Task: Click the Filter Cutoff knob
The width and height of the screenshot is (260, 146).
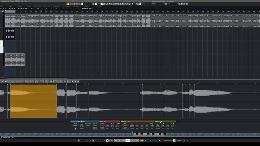Action: (x=132, y=126)
